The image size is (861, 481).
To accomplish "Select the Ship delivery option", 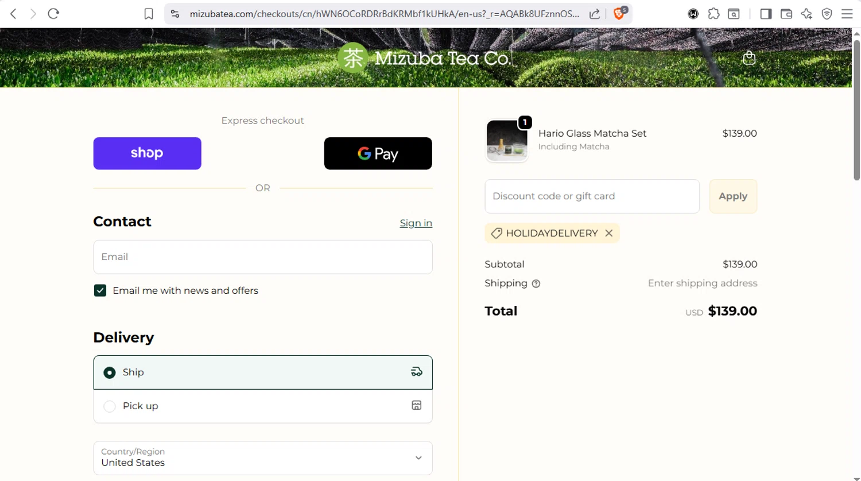I will tap(263, 373).
